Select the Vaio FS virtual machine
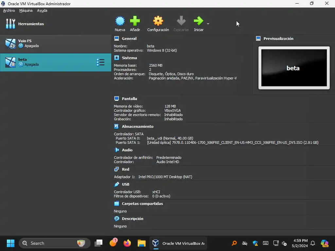This screenshot has height=251, width=335. [56, 43]
